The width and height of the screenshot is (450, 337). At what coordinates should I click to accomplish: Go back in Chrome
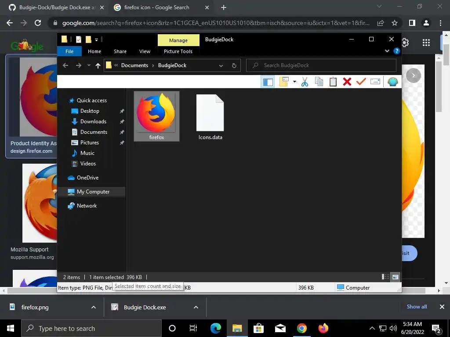click(x=10, y=23)
